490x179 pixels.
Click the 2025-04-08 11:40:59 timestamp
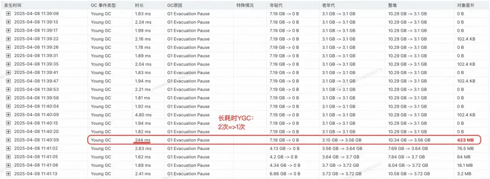tap(36, 140)
